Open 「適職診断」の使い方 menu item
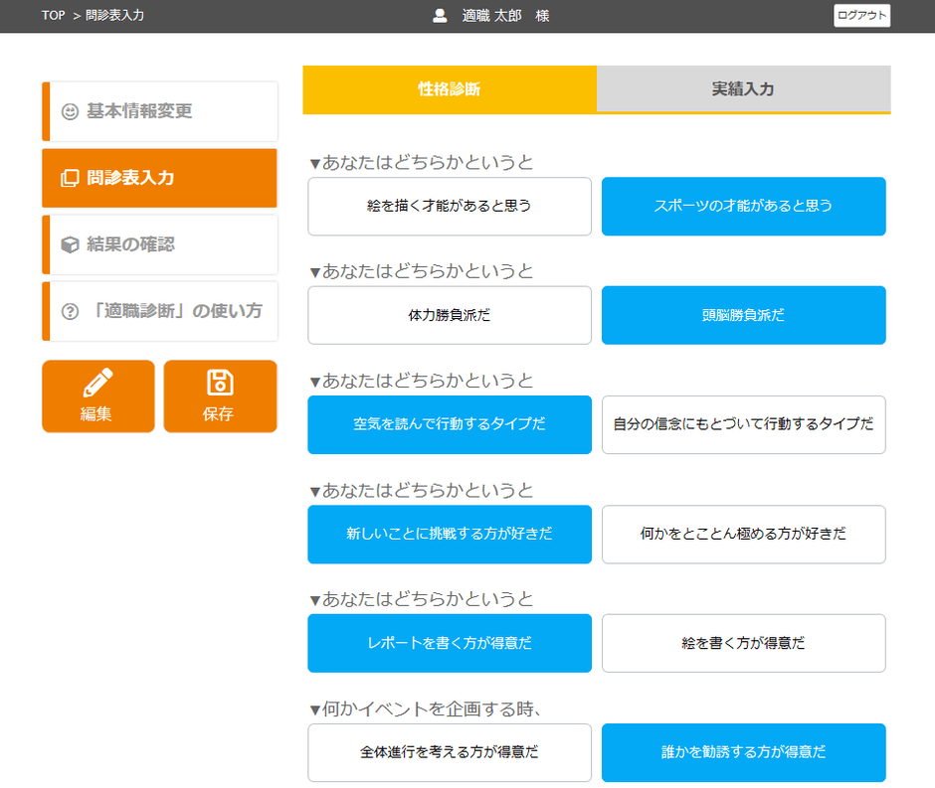This screenshot has width=935, height=788. [x=174, y=312]
